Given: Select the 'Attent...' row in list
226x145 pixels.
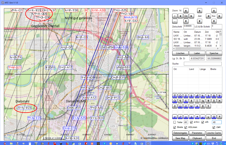Looking at the screenshot, I should [x=196, y=46].
